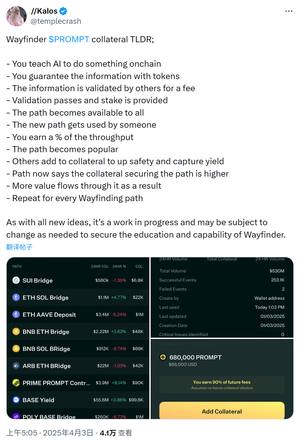Image resolution: width=300 pixels, height=446 pixels.
Task: Open the tweet timestamp link
Action: (x=48, y=433)
